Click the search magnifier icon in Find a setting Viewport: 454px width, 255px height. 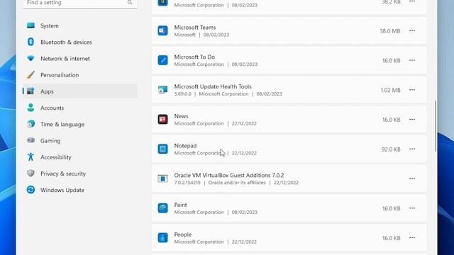(x=129, y=2)
